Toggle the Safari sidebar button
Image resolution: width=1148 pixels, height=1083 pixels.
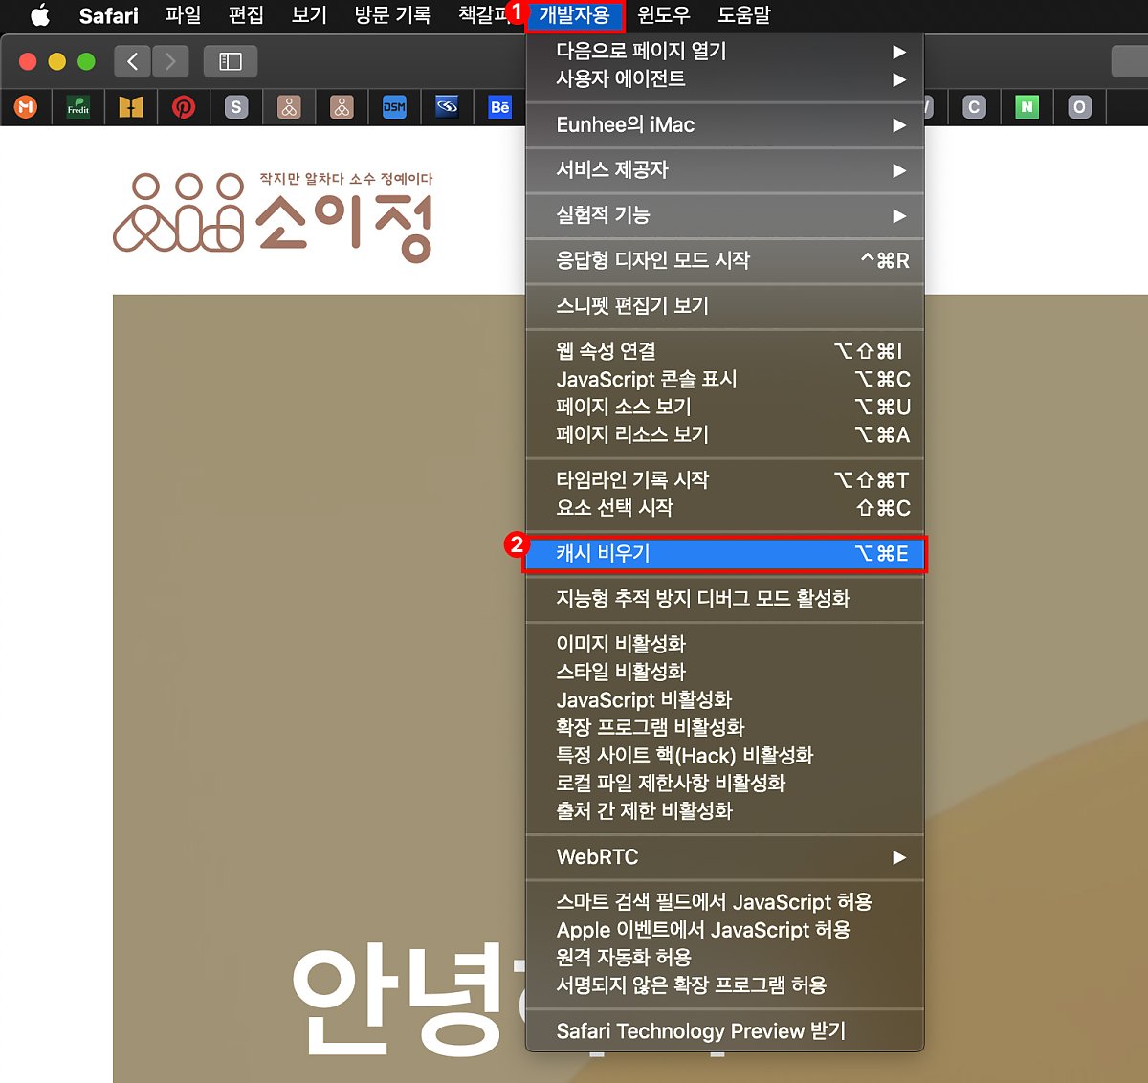tap(231, 61)
